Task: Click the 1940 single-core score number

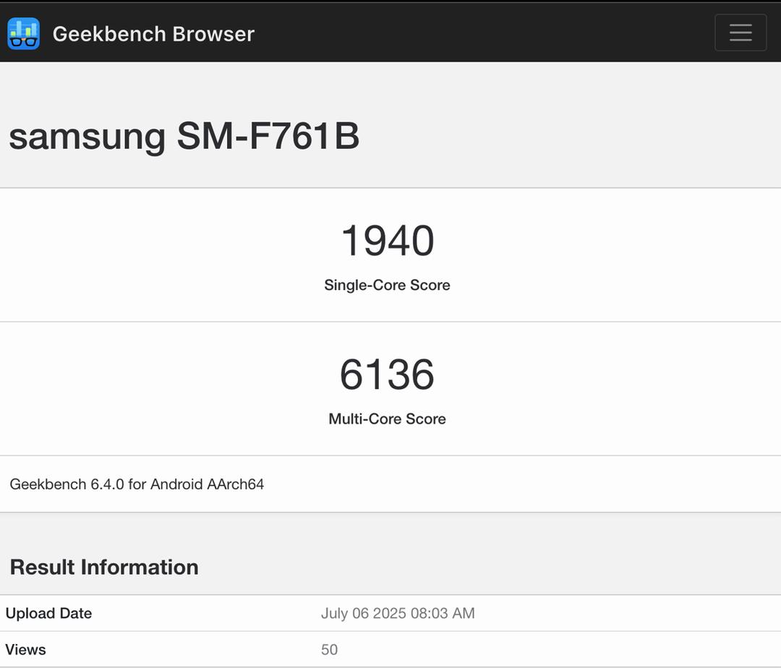Action: tap(387, 241)
